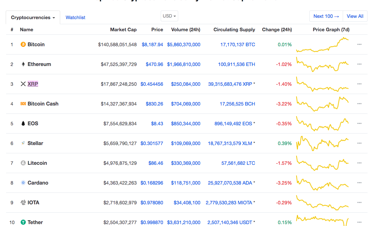Open Ethereum 7d price graph
This screenshot has width=379, height=226.
[x=322, y=64]
